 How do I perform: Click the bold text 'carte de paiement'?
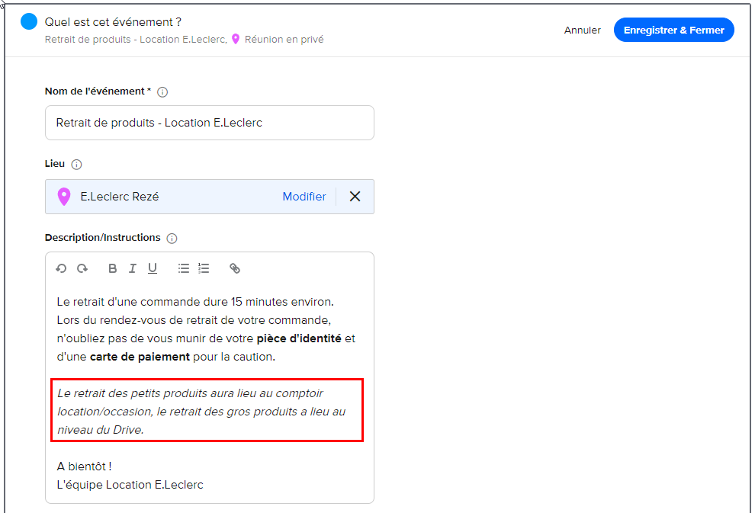click(140, 357)
